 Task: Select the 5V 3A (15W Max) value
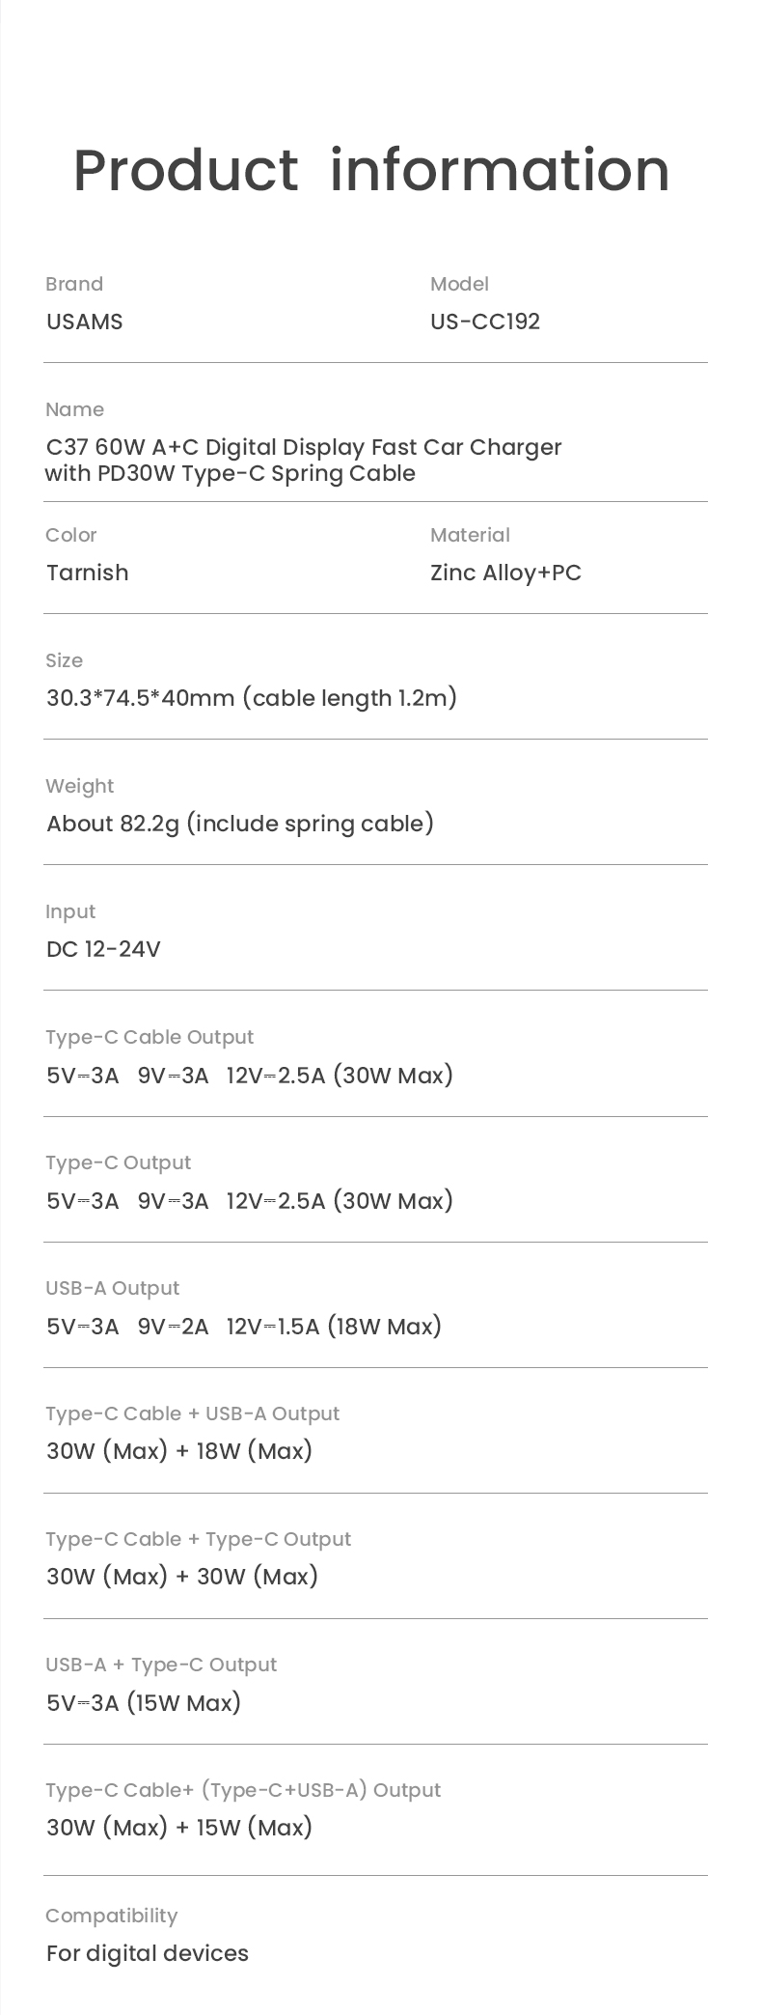click(x=144, y=1703)
